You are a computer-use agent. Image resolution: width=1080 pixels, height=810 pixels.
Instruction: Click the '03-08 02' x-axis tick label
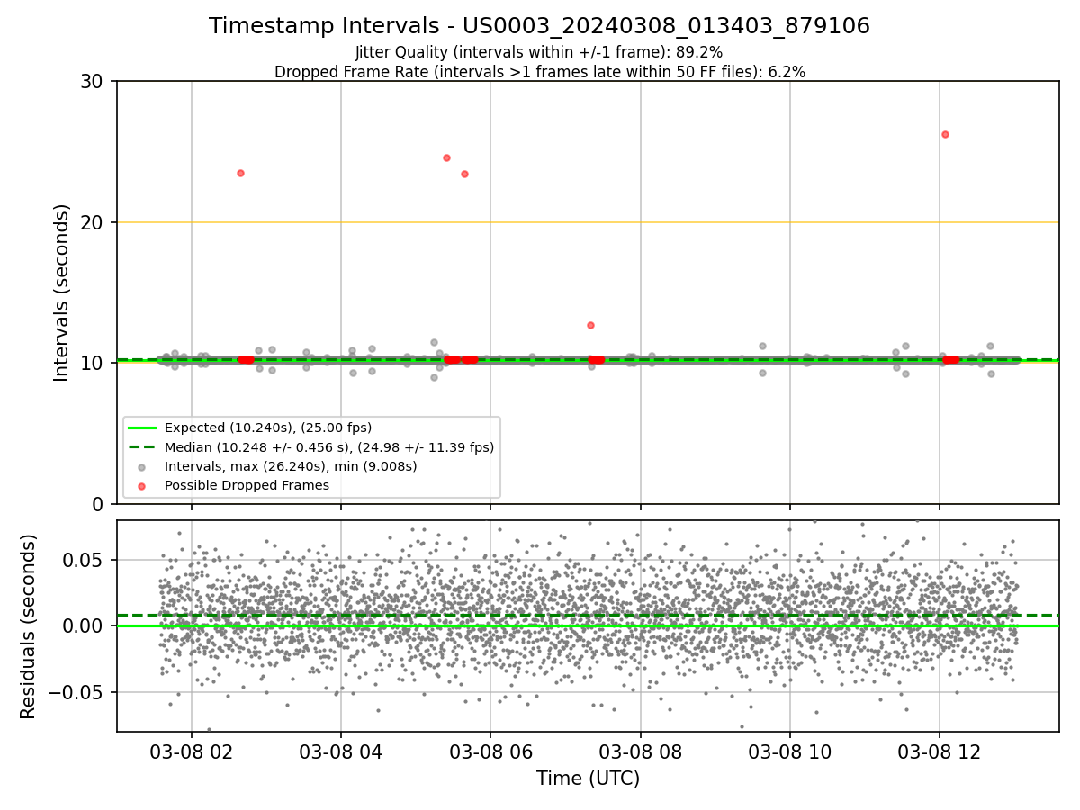click(191, 751)
